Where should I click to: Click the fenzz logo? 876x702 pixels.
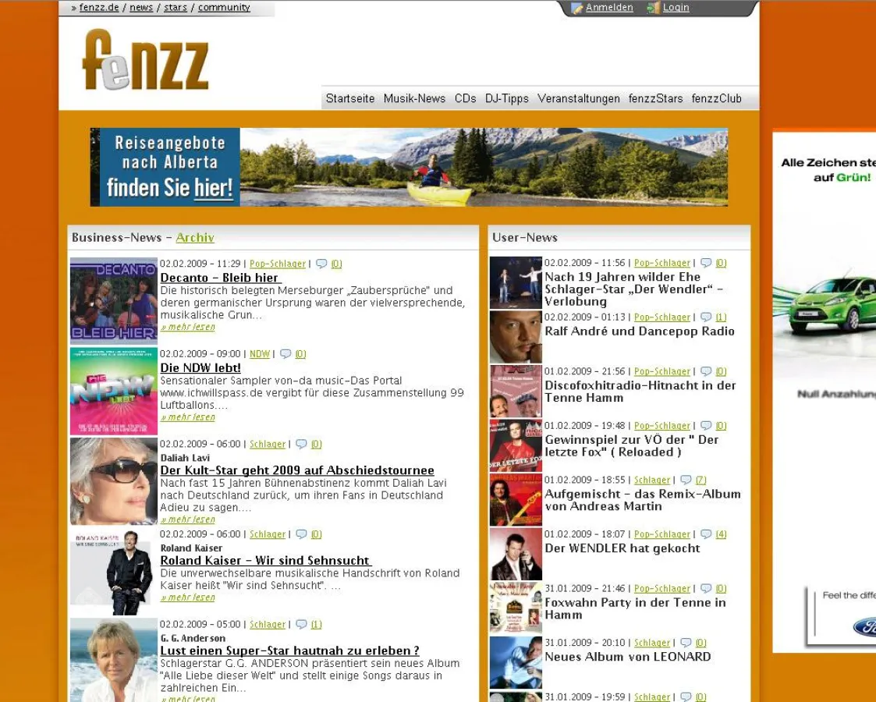click(x=144, y=58)
